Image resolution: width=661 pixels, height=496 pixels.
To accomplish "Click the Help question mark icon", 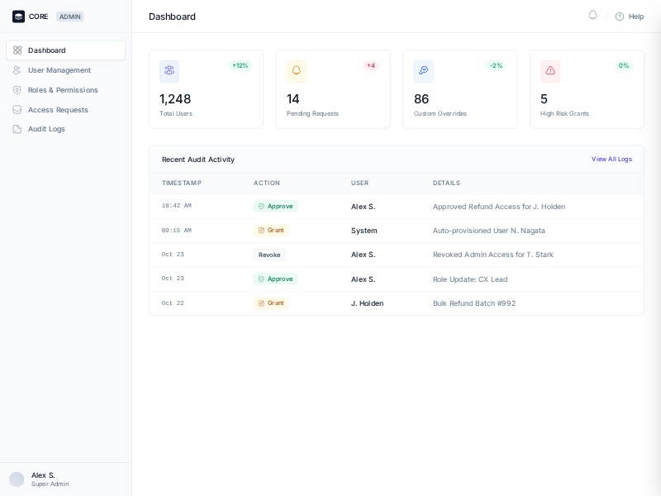I will pos(619,16).
